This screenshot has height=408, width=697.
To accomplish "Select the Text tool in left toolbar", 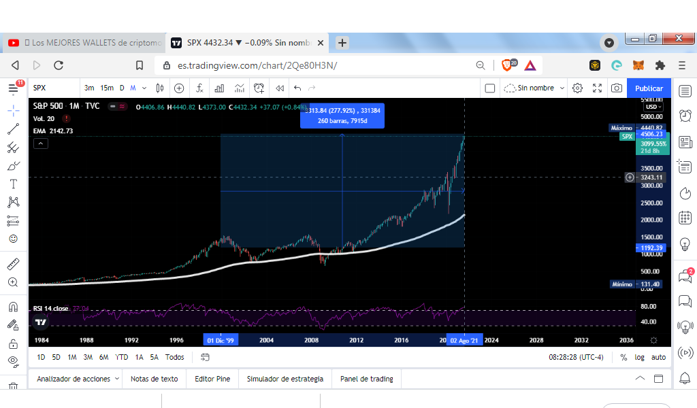I will point(14,184).
